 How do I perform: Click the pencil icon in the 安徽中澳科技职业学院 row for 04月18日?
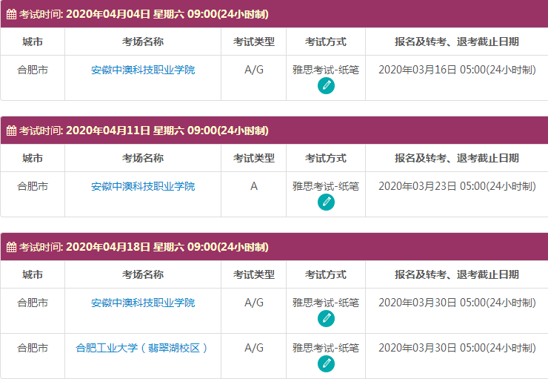point(326,319)
